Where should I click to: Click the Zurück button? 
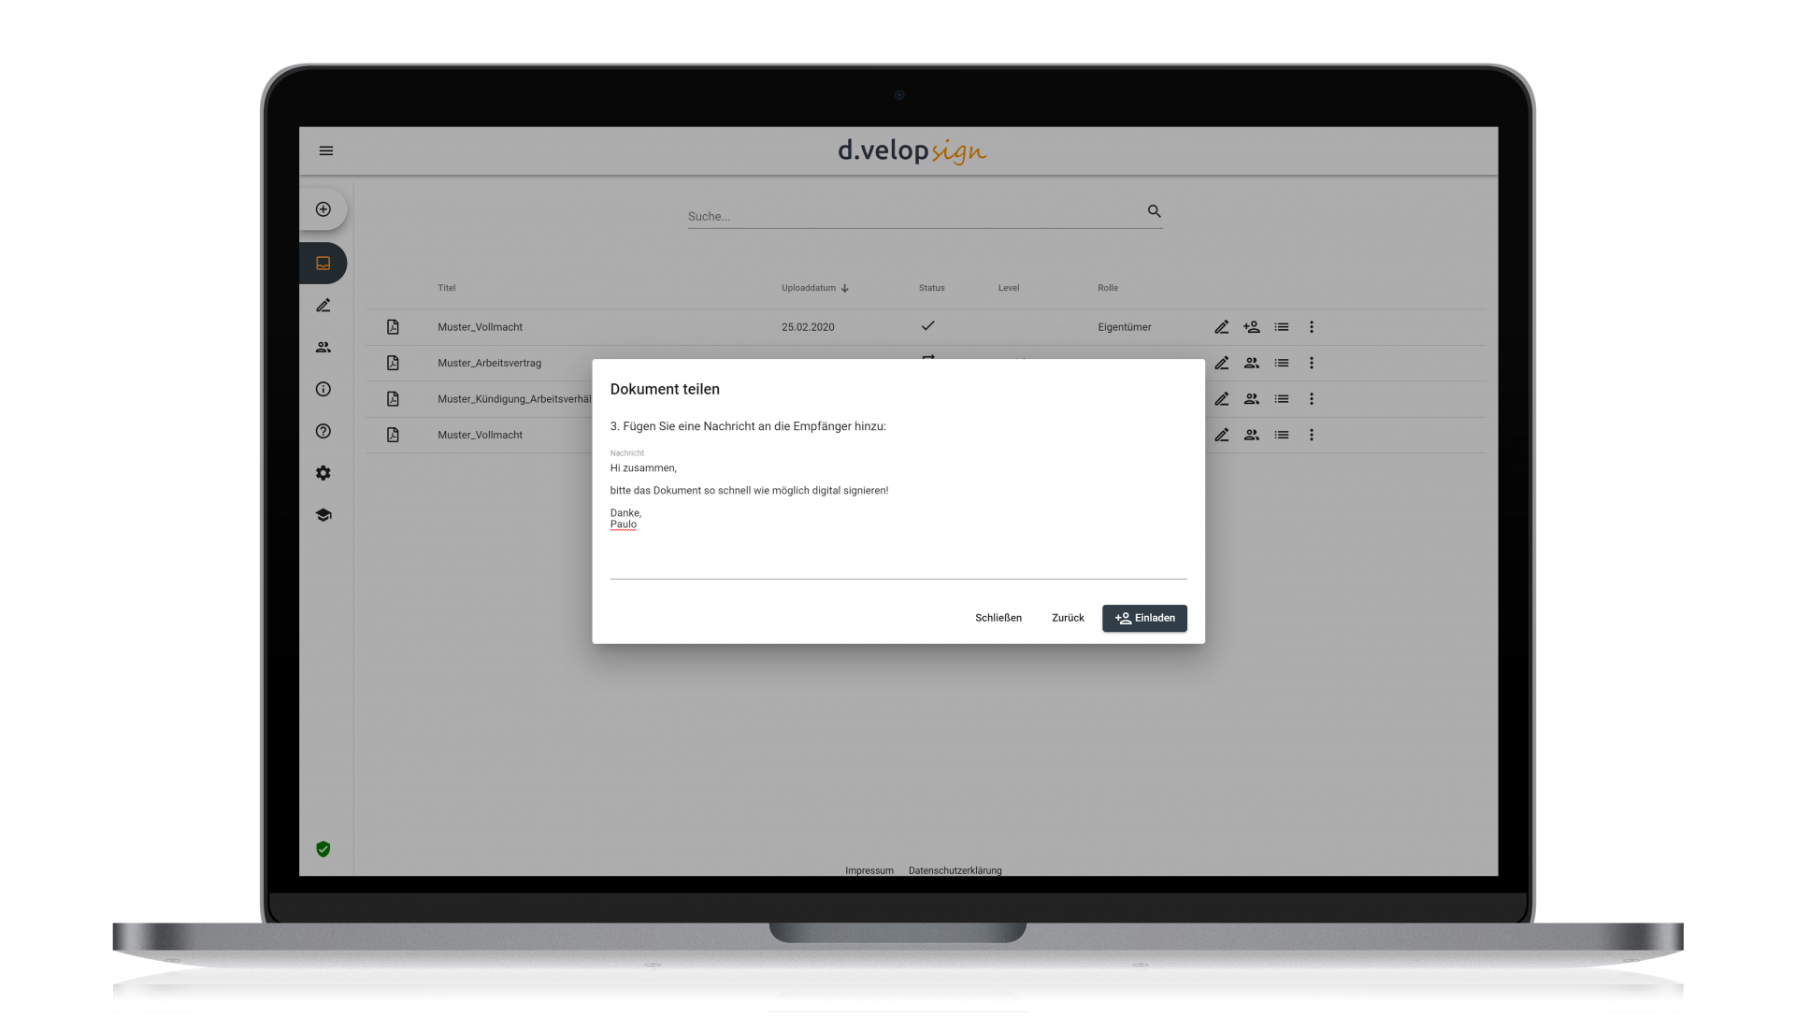click(x=1068, y=618)
